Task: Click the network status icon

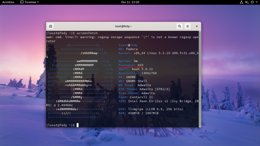Action: click(241, 2)
